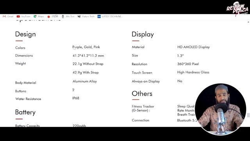This screenshot has height=141, width=250.
Task: Select the Water Resistance label
Action: pos(28,99)
